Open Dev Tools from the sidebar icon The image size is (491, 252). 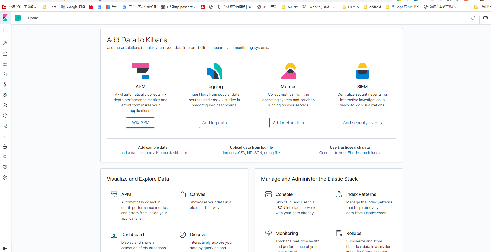(5, 157)
